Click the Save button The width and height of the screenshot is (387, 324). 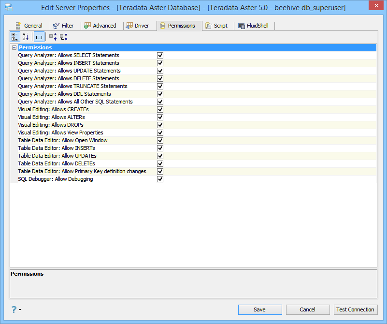(x=260, y=309)
